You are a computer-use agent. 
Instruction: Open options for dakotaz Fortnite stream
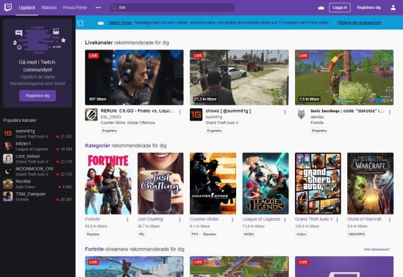(389, 112)
